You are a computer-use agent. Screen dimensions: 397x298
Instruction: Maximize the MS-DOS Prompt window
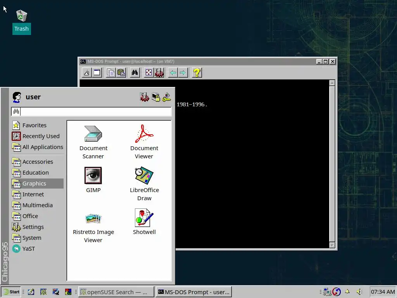click(x=326, y=62)
